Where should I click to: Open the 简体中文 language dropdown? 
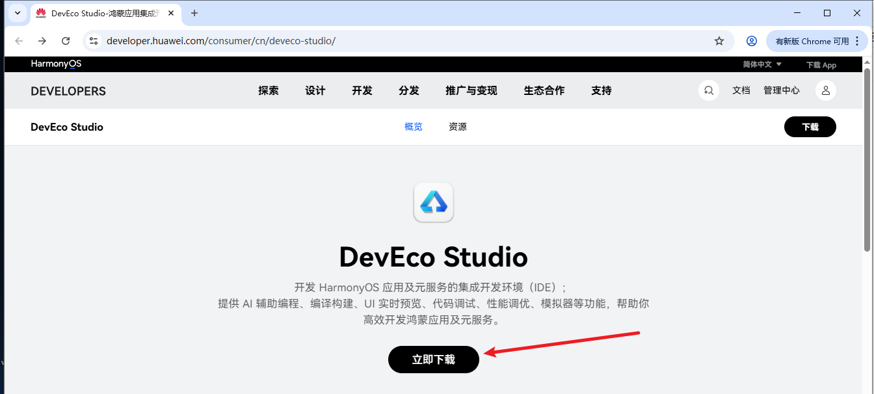pyautogui.click(x=762, y=64)
